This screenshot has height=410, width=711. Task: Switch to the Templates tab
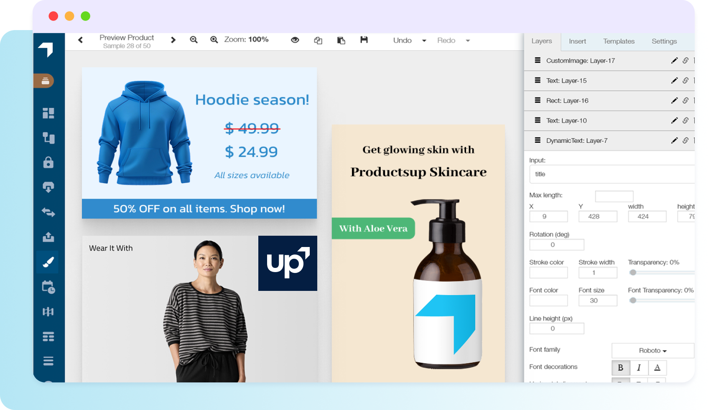tap(619, 41)
